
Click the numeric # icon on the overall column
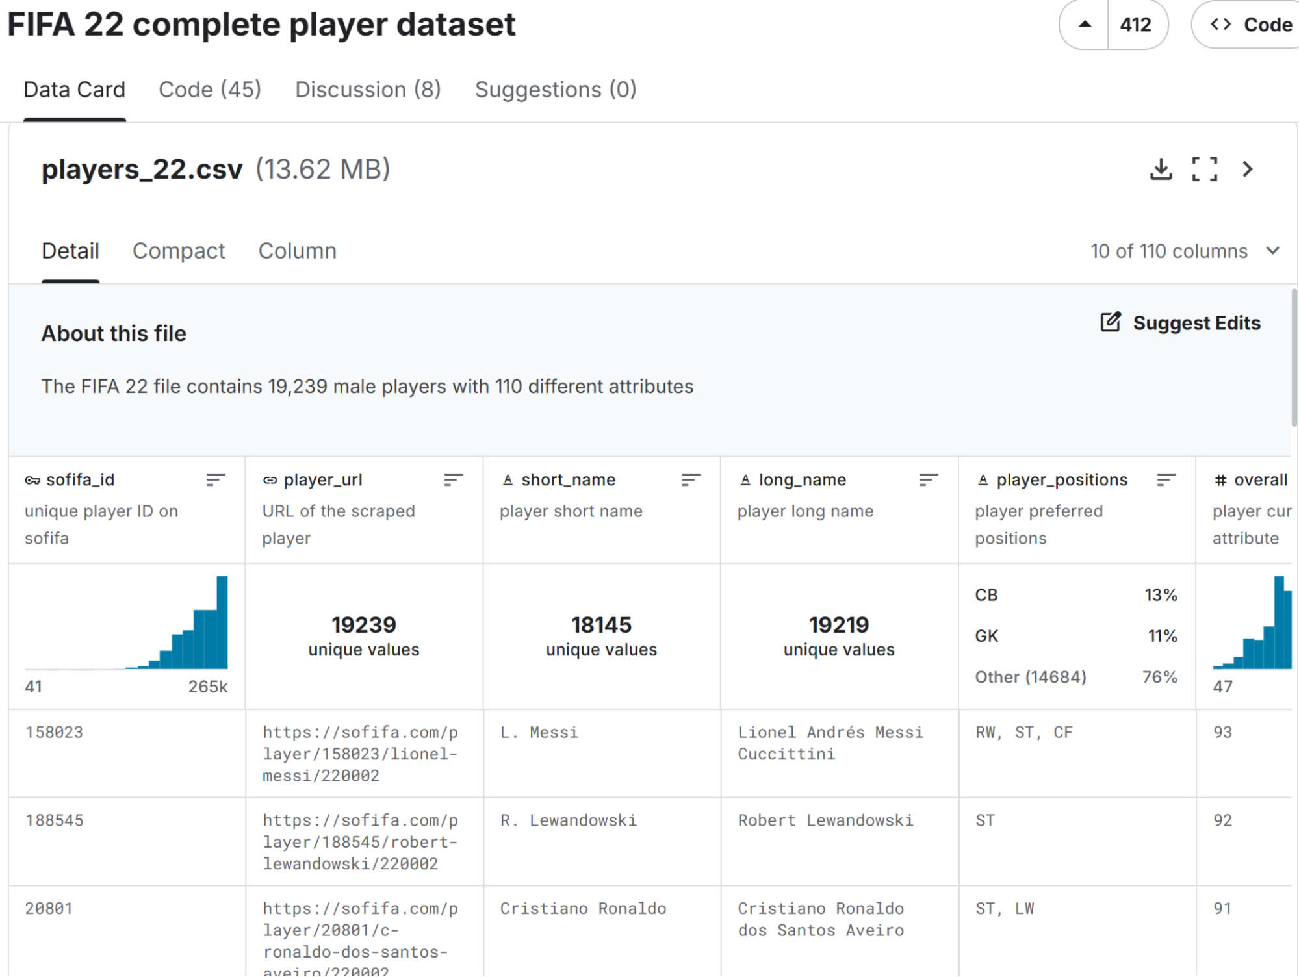(x=1220, y=480)
